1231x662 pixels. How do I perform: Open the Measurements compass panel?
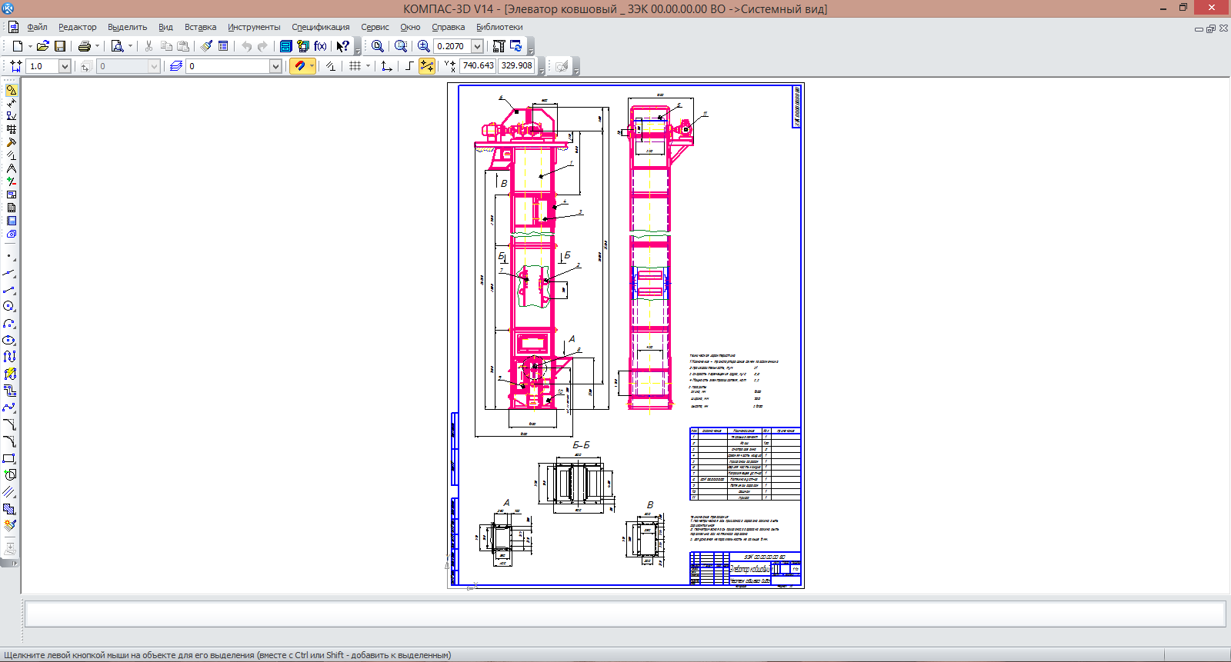pos(11,168)
